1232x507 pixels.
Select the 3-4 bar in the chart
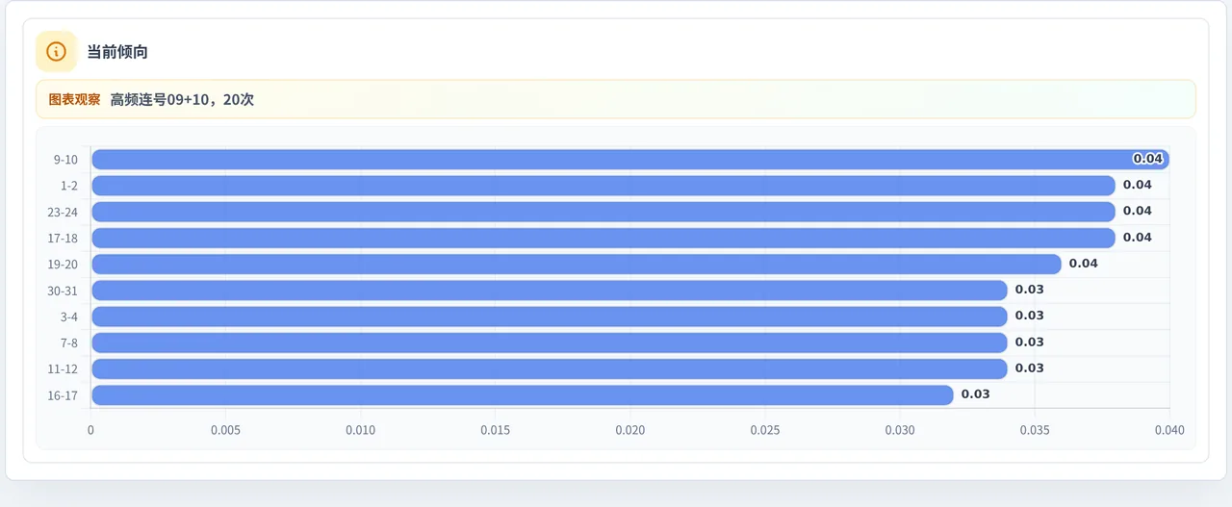550,317
